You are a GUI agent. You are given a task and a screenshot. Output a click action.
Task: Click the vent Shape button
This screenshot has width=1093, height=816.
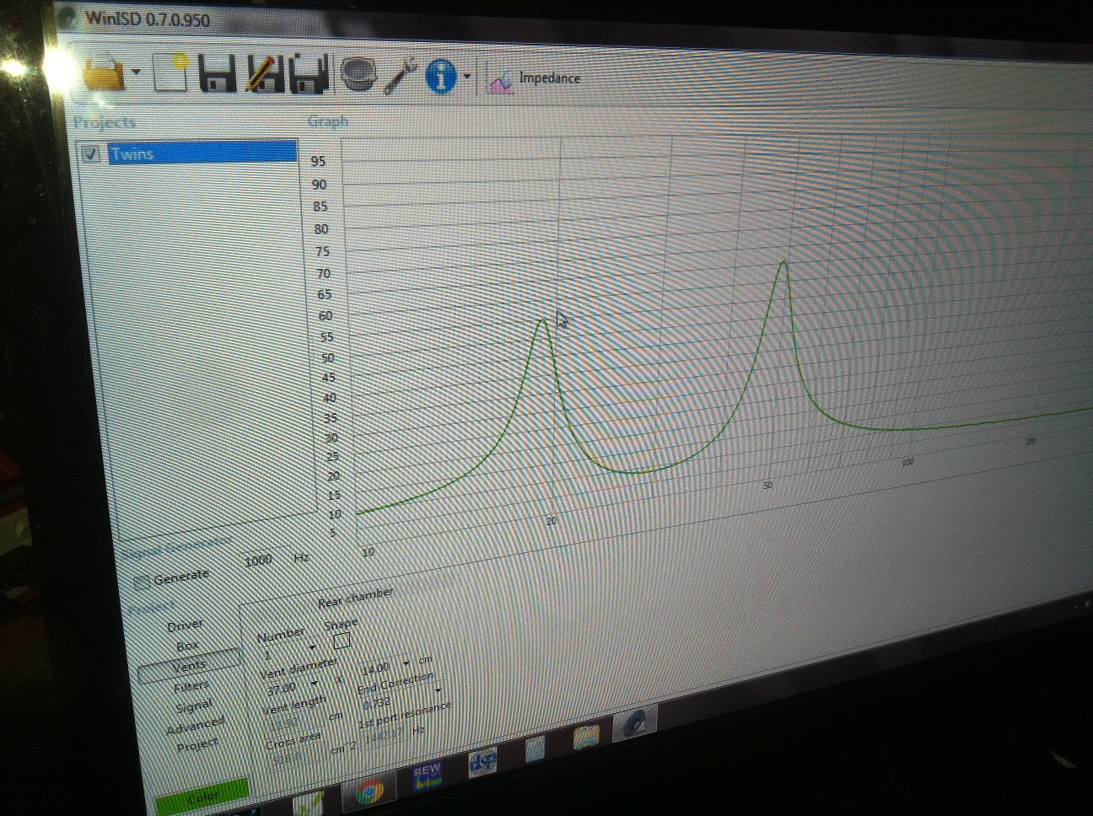click(342, 642)
